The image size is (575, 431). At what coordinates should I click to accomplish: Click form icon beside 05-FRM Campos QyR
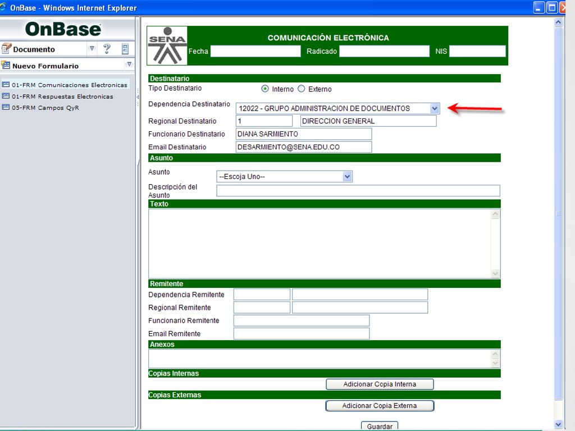(x=6, y=107)
